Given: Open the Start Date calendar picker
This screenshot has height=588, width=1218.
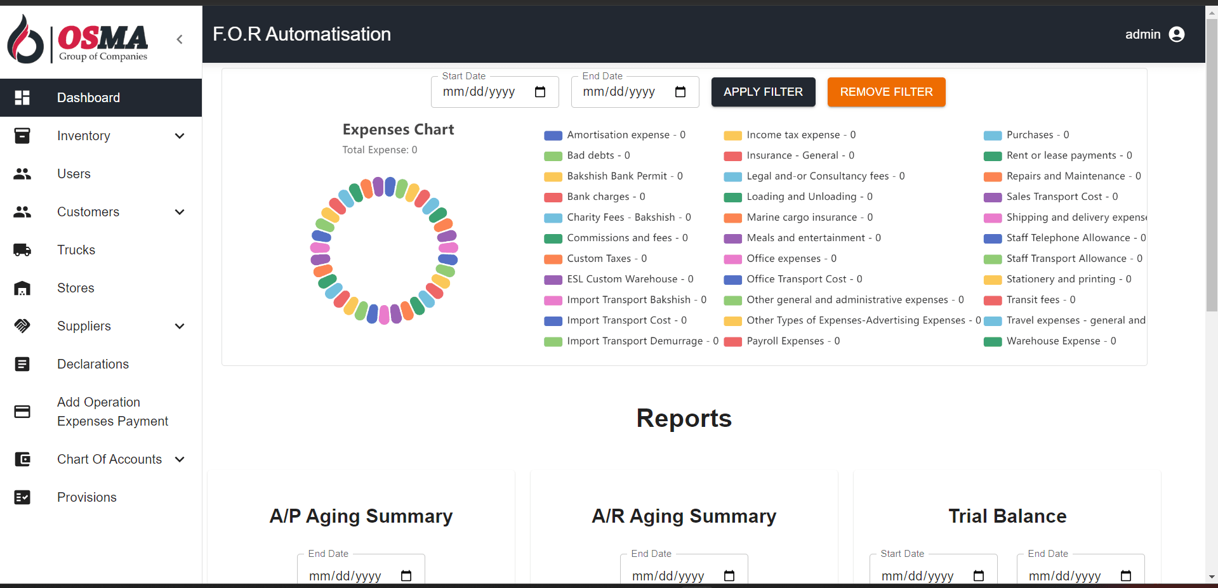Looking at the screenshot, I should (x=540, y=92).
